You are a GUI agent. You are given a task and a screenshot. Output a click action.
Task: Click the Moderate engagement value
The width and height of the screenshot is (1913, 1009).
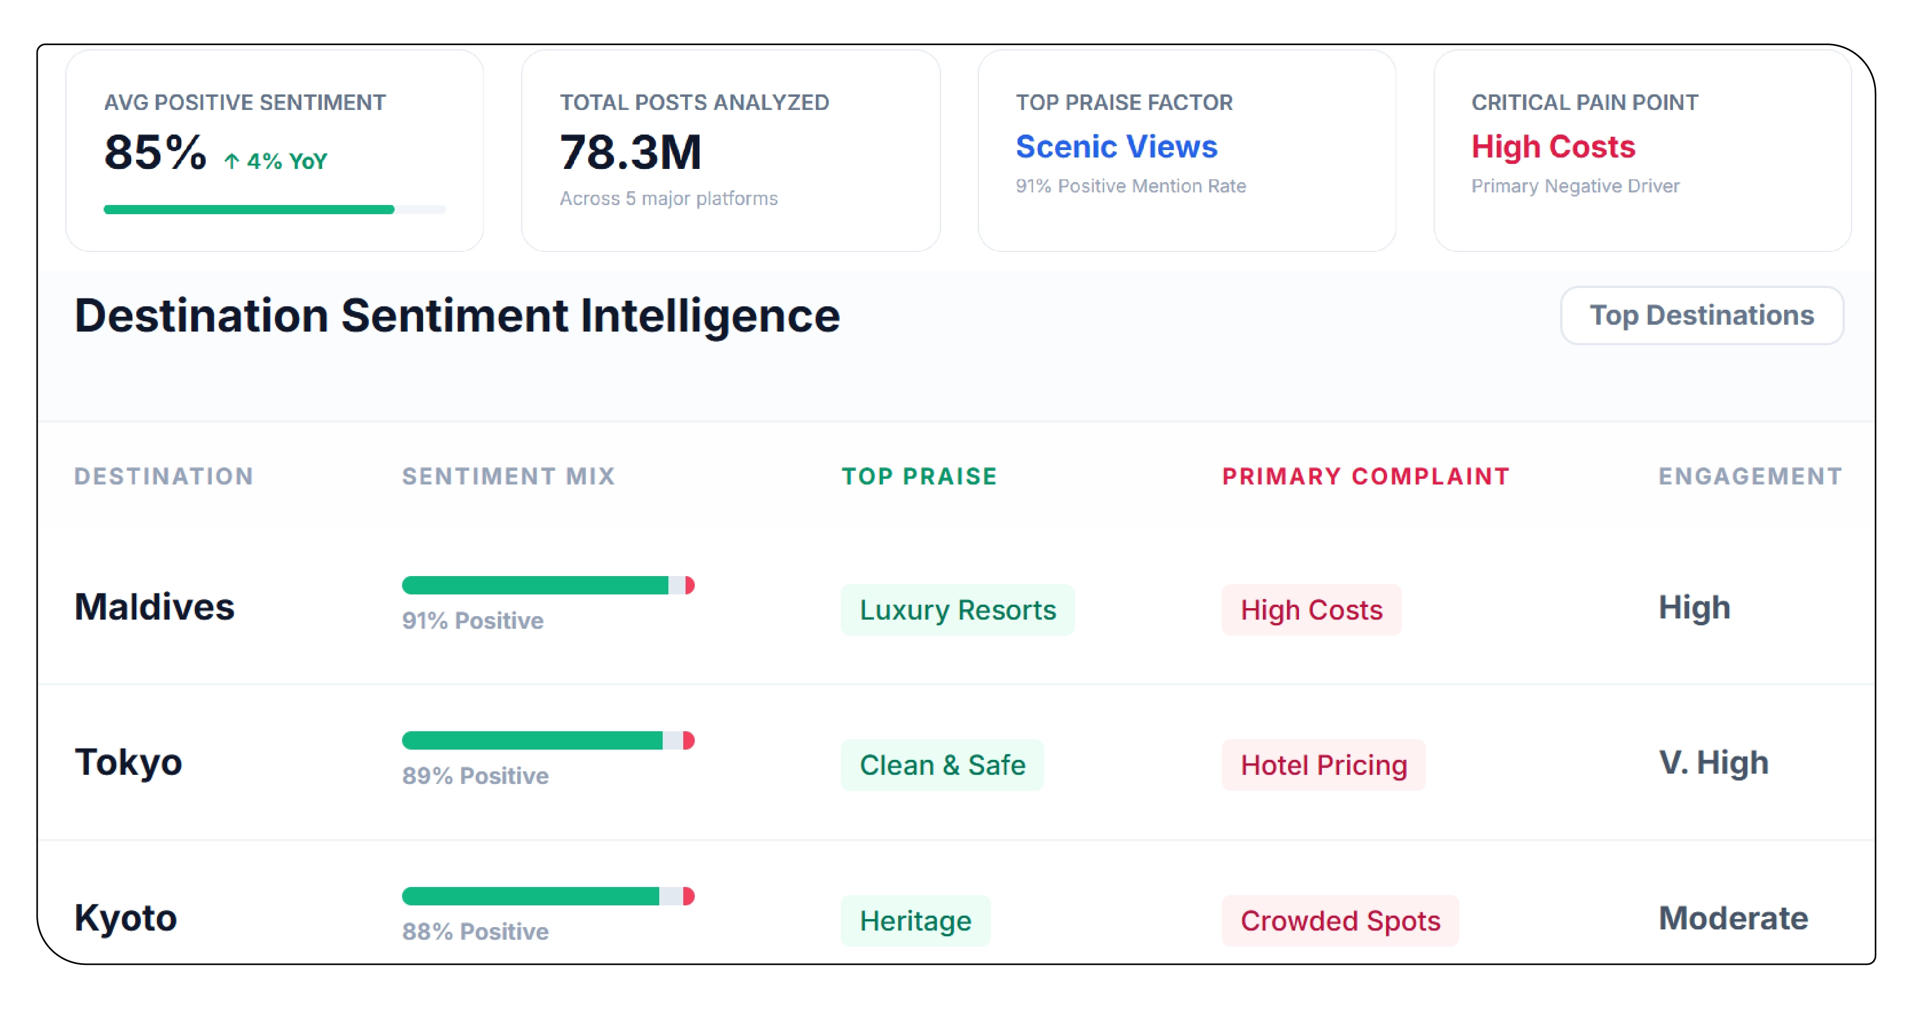coord(1733,919)
